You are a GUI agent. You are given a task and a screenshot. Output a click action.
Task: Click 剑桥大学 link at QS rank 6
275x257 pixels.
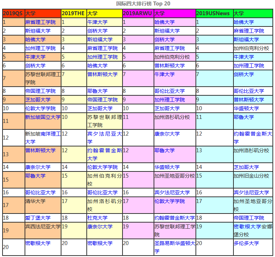click(35, 66)
